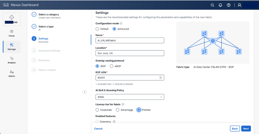Click the BGP ASN stepper arrows
The height and width of the screenshot is (134, 259).
[x=161, y=78]
